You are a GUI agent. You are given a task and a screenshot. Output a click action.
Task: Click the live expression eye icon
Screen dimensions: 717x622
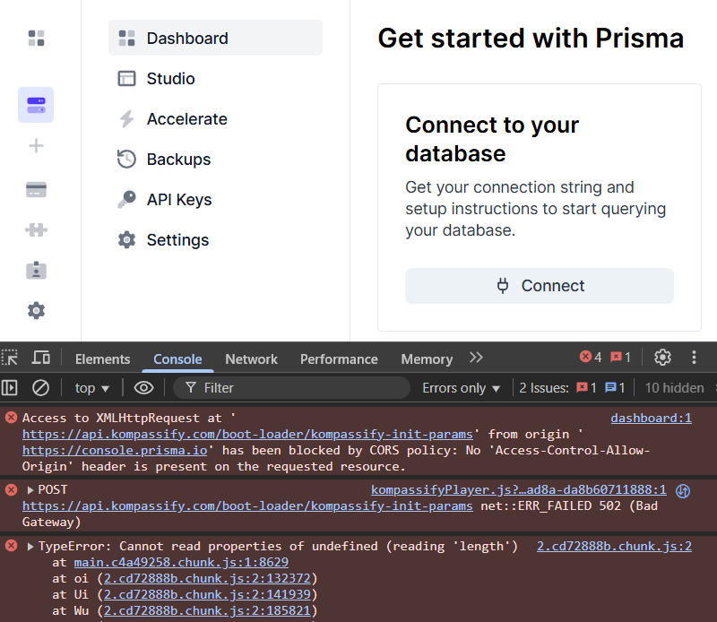tap(143, 388)
